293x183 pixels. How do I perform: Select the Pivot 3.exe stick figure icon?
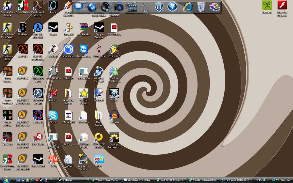(99, 49)
